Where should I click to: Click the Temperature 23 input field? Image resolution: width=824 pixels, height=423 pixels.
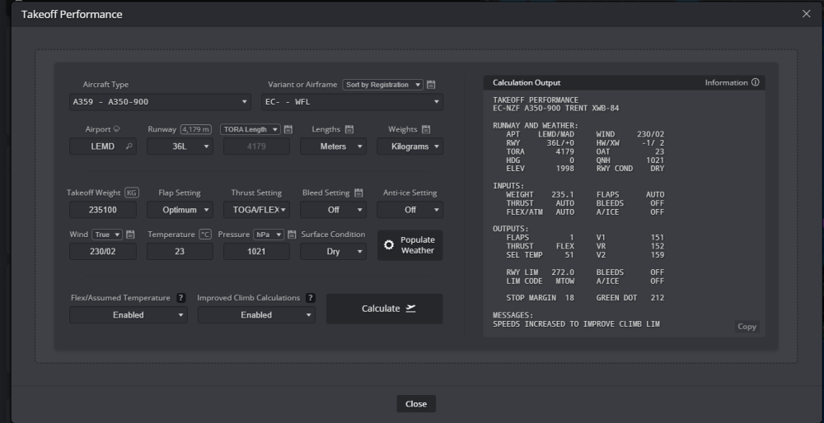click(180, 251)
